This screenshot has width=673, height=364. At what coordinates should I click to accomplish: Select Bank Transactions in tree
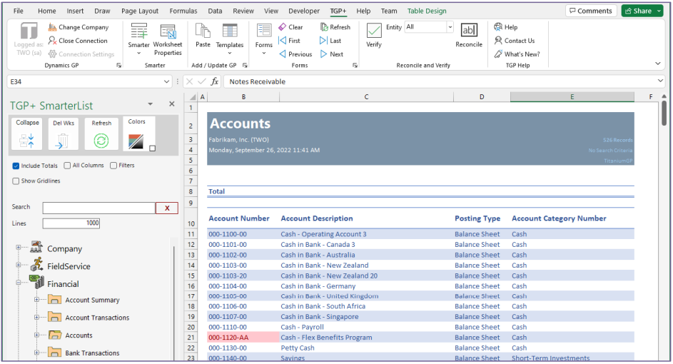pyautogui.click(x=92, y=353)
